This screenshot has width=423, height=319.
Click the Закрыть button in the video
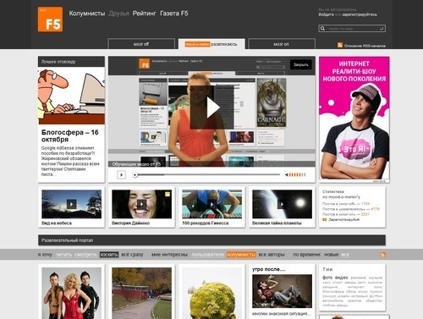tap(301, 64)
